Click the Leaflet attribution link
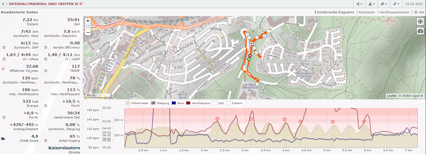This screenshot has width=426, height=154. [x=392, y=96]
